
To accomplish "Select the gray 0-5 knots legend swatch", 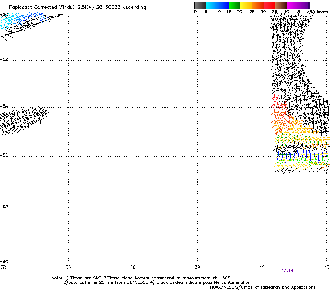I will (200, 5).
